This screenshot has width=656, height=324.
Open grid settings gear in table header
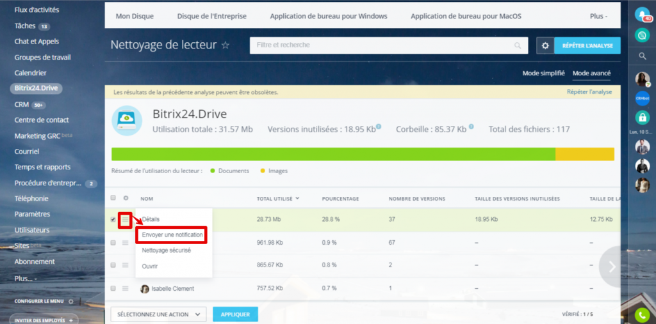point(125,198)
